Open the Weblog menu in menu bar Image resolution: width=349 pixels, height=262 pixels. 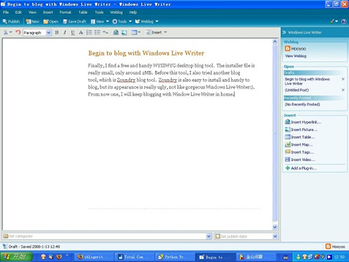[117, 12]
